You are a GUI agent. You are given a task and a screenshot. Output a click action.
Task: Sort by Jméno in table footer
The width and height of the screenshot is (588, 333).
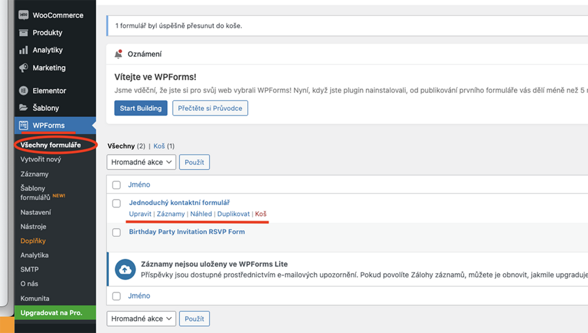pyautogui.click(x=139, y=296)
